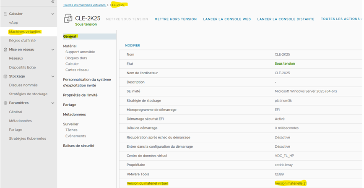Image resolution: width=364 pixels, height=188 pixels.
Task: Collapse the Calculer section chevron
Action: (x=53, y=14)
